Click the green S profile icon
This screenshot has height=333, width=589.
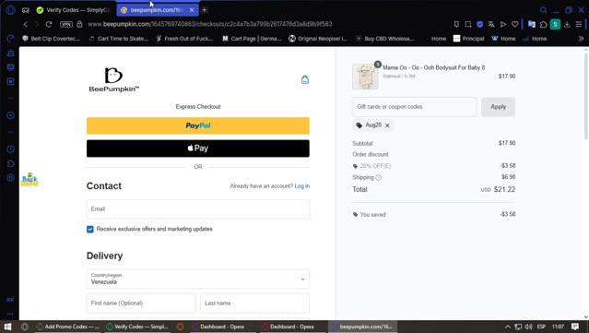click(555, 24)
